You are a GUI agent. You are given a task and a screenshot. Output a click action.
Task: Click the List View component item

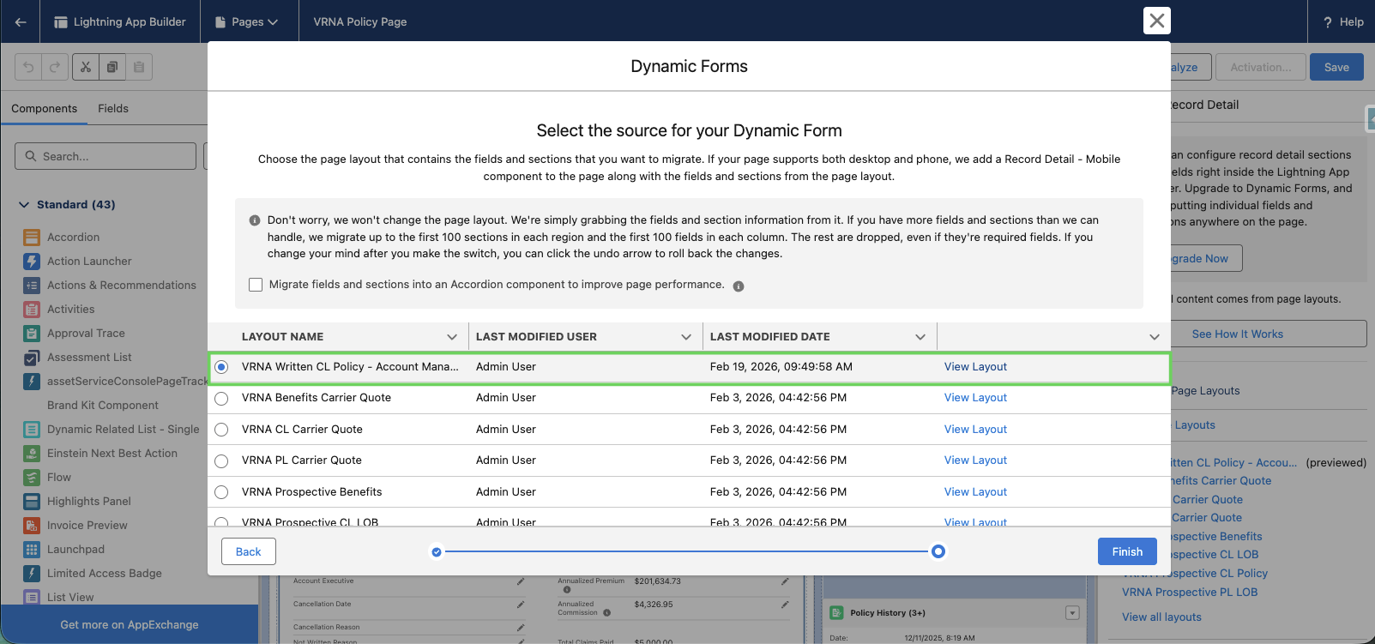pyautogui.click(x=70, y=598)
